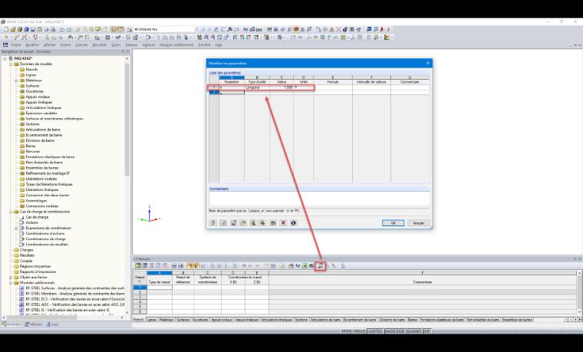Viewport: 583px width, 352px height.
Task: Expand the Matériaux tree node
Action: pyautogui.click(x=16, y=81)
